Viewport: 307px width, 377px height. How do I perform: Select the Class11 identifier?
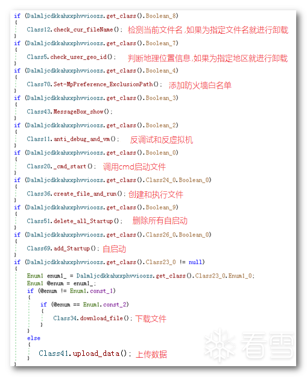(x=39, y=139)
